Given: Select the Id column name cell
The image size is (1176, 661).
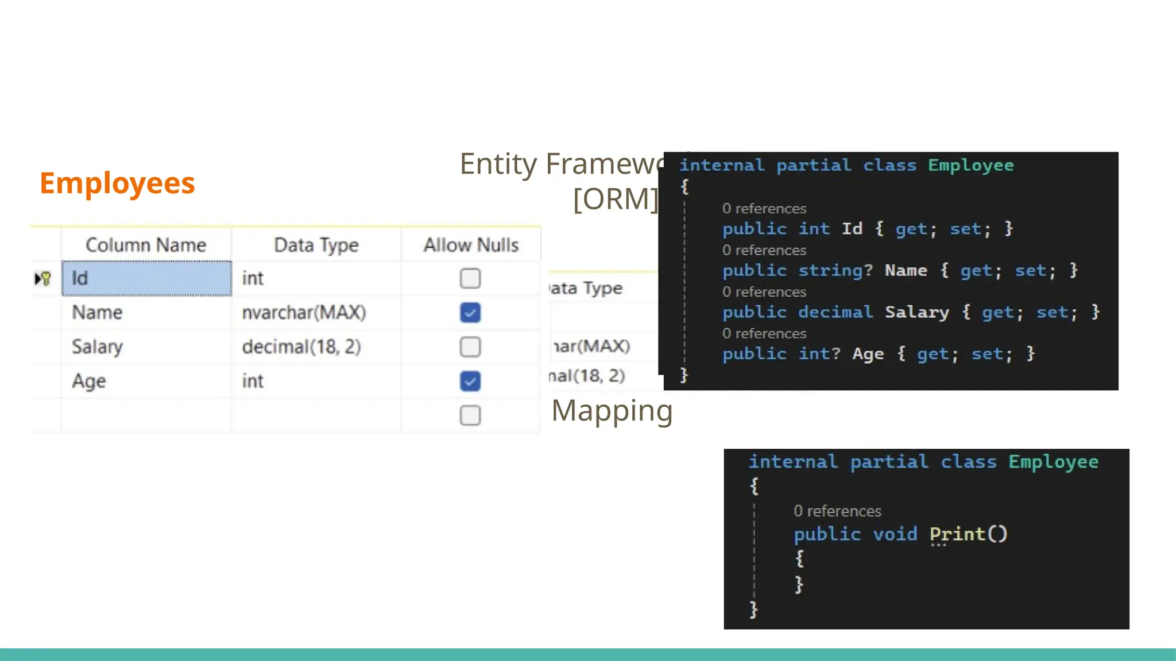Looking at the screenshot, I should coord(146,278).
